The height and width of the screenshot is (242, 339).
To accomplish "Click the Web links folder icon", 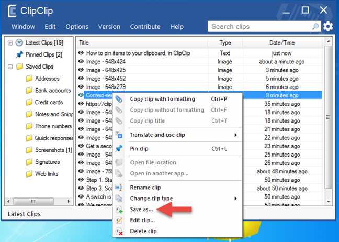I will click(x=29, y=174).
